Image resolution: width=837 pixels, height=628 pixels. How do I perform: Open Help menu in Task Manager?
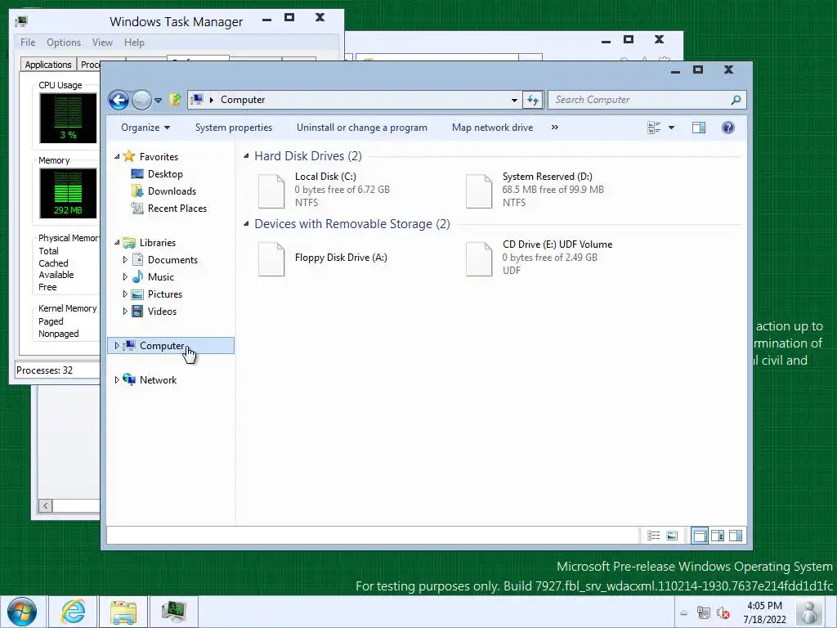pos(134,43)
